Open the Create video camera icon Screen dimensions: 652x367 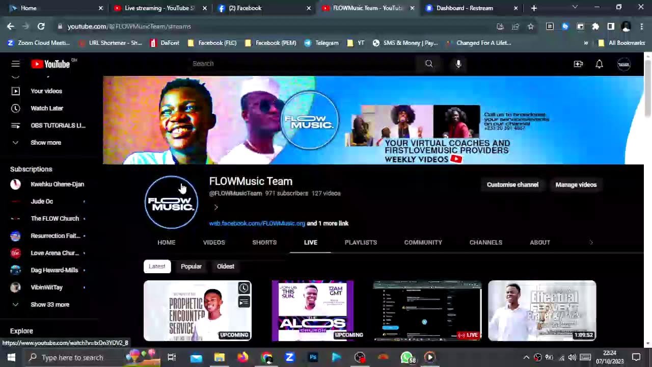click(578, 64)
